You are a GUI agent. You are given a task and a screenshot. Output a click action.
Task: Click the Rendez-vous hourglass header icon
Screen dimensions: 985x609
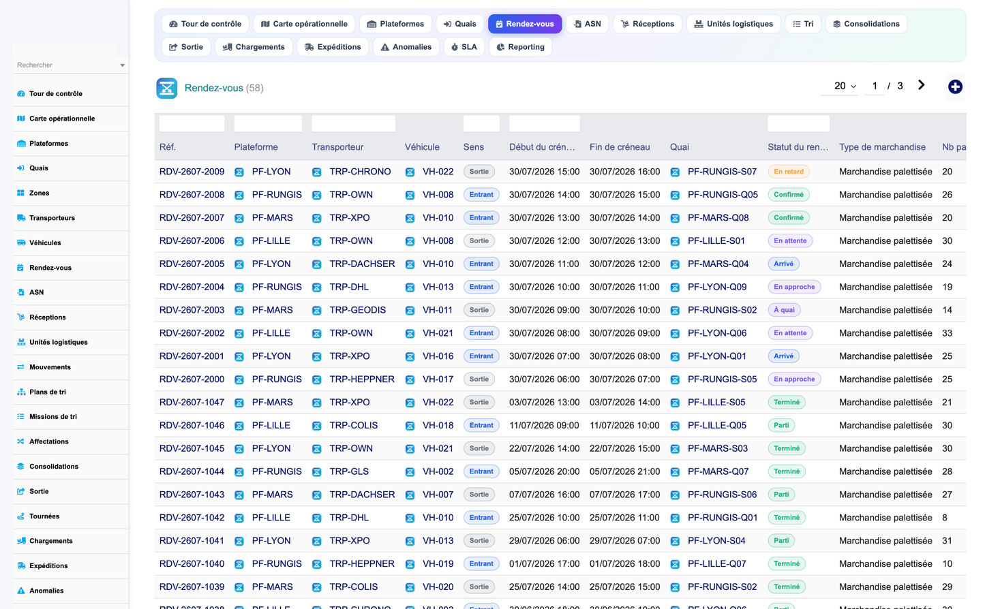[x=167, y=88]
